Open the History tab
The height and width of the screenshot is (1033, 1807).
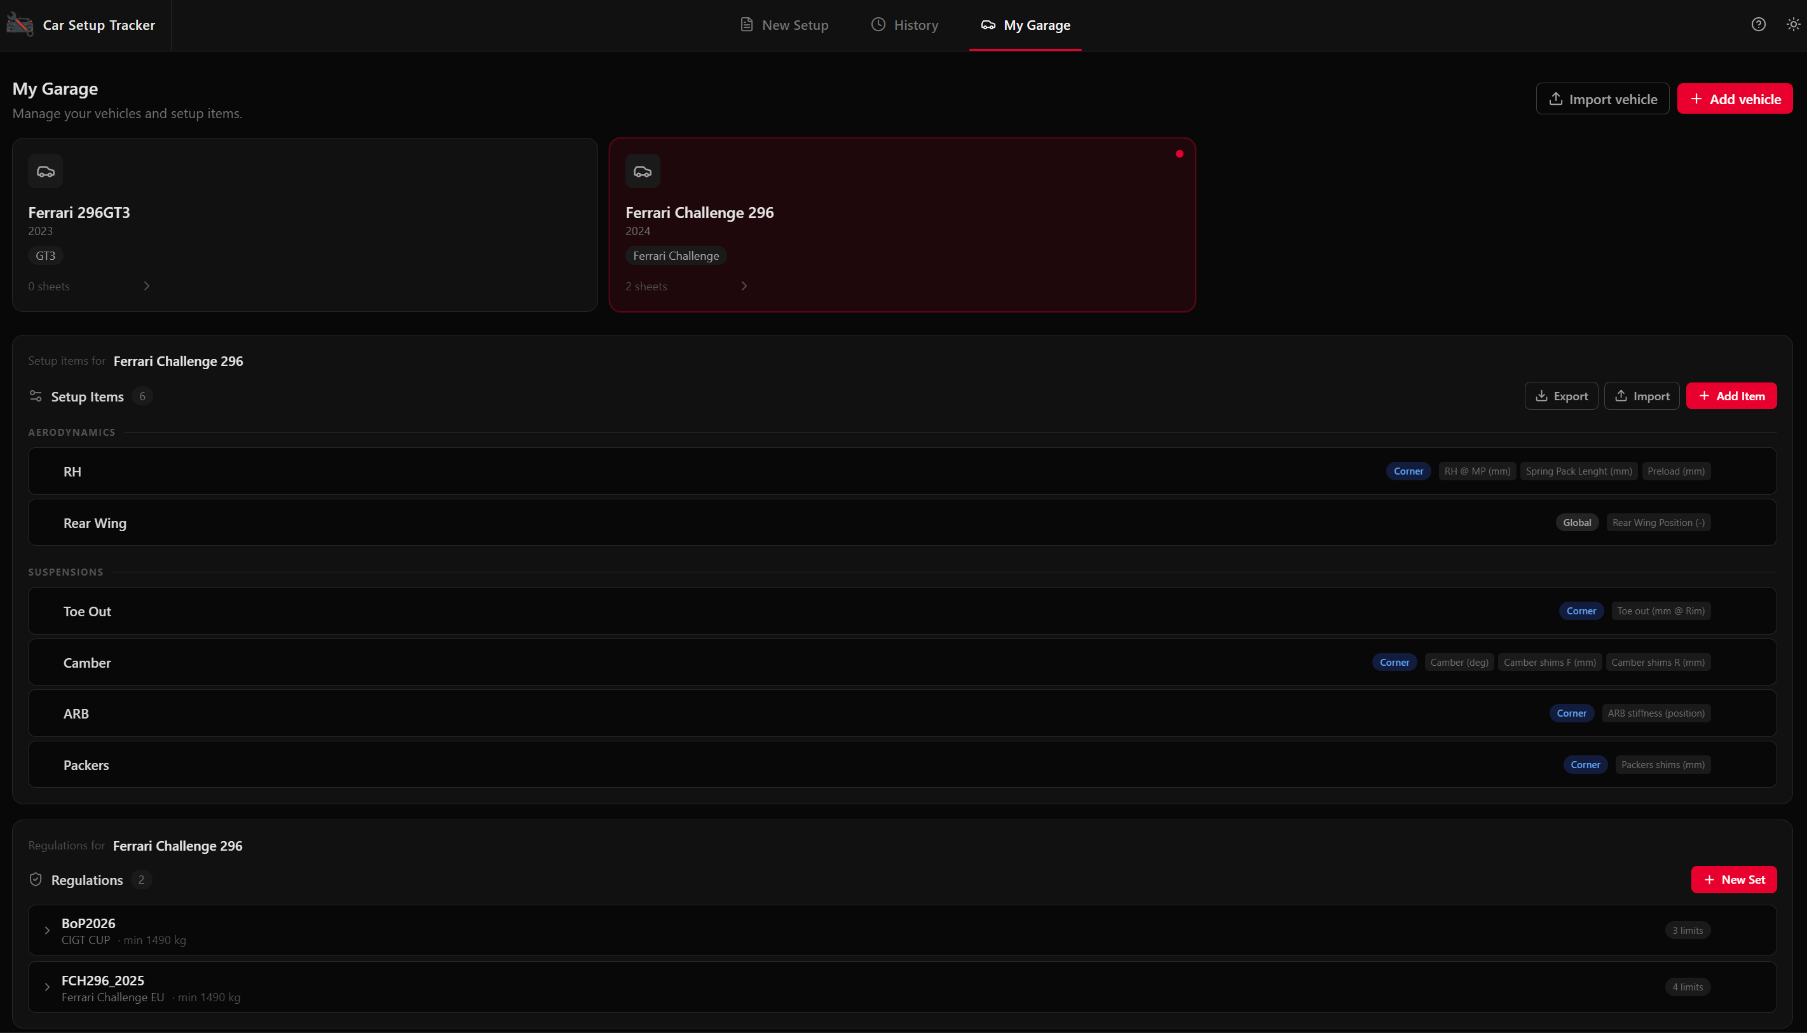904,25
